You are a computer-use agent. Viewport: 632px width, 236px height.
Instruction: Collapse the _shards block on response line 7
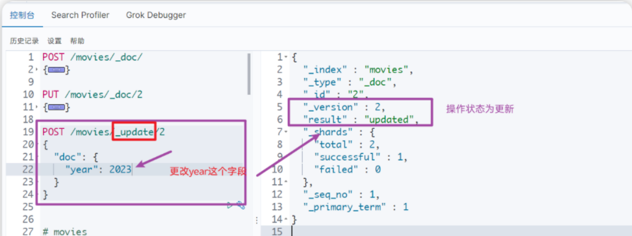pos(286,132)
